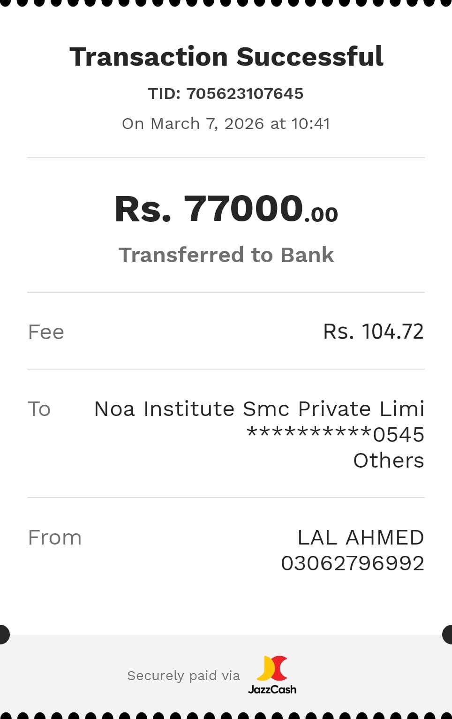Click the Transaction Successful heading
This screenshot has height=719, width=452.
coord(226,57)
